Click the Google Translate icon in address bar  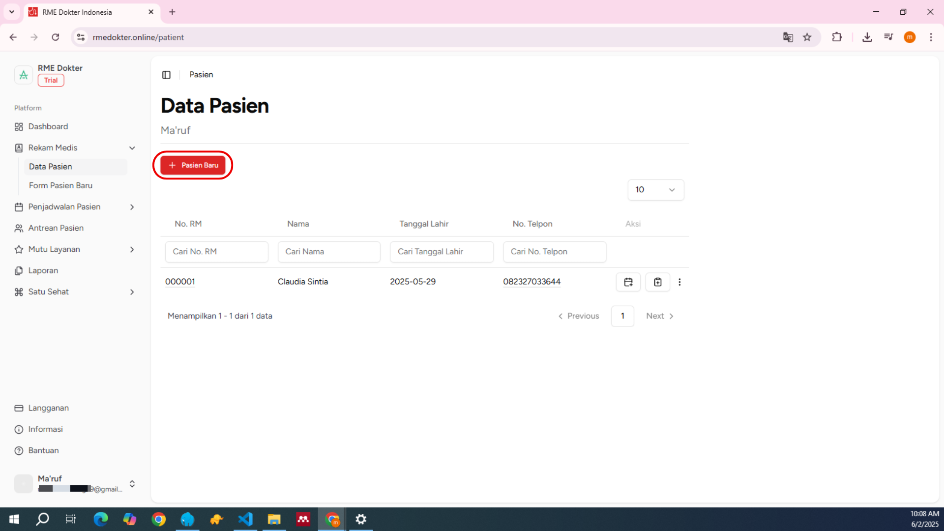(x=788, y=37)
